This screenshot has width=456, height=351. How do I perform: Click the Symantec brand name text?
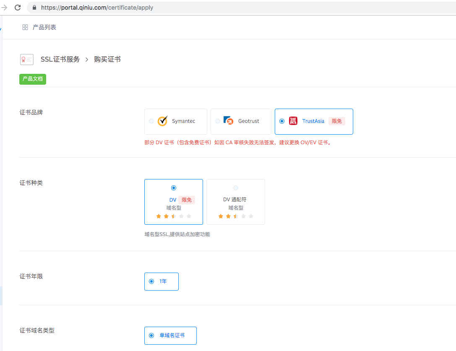(x=183, y=121)
